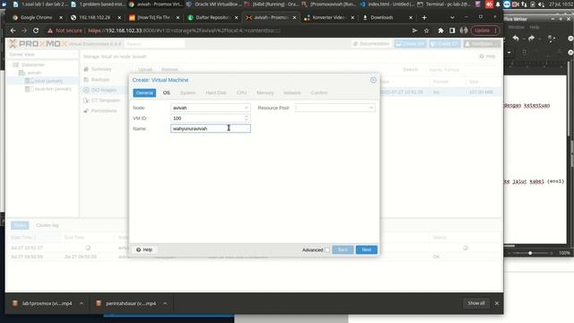Close the Create Virtual Machine dialog
574x323 pixels.
(373, 80)
